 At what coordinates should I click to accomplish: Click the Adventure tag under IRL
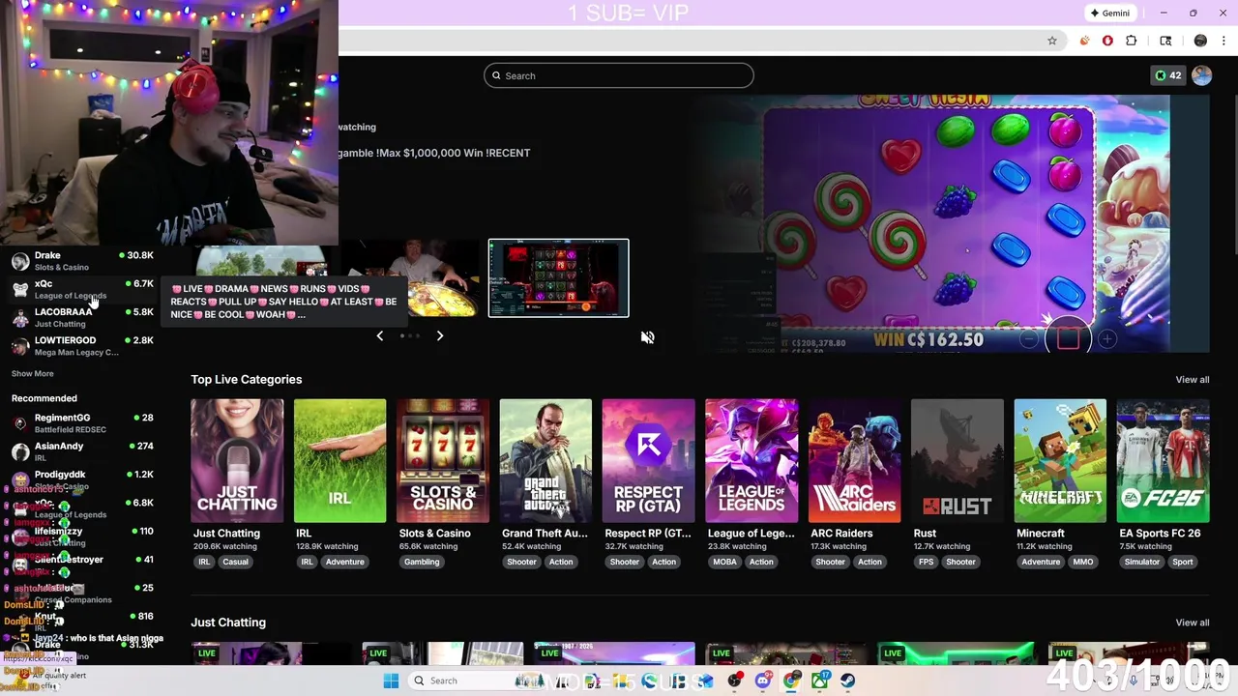click(x=344, y=562)
